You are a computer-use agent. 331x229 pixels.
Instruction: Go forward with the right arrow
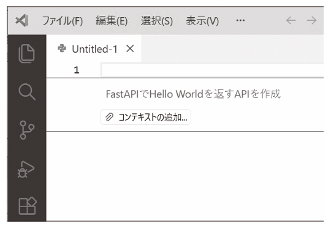click(311, 20)
